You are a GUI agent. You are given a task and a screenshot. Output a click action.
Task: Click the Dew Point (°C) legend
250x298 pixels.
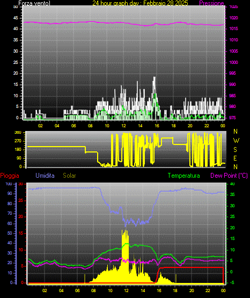pyautogui.click(x=229, y=176)
